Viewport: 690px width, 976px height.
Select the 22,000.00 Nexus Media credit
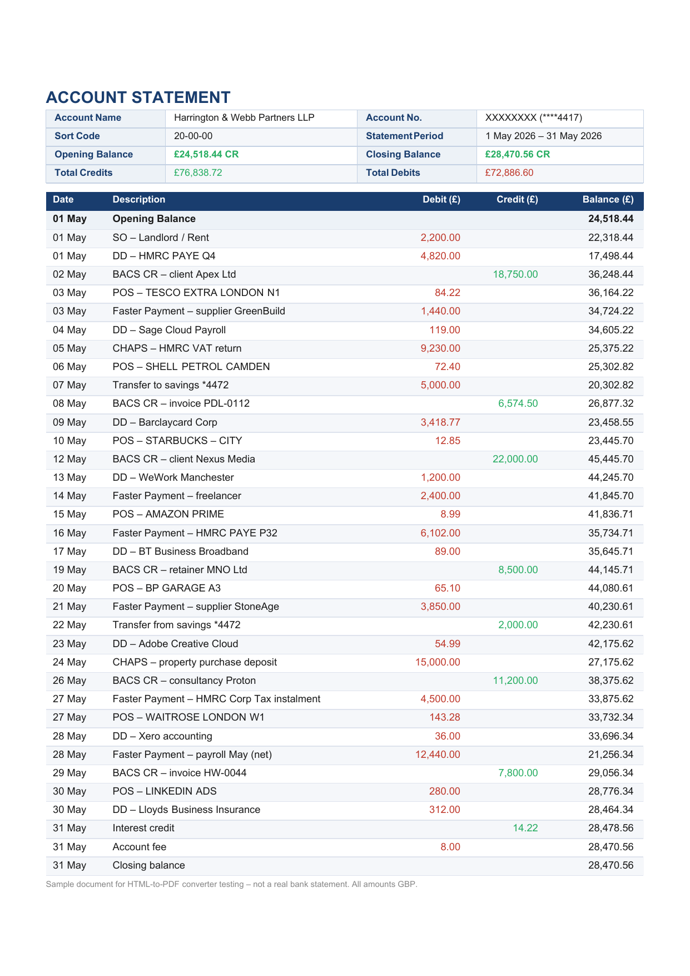click(515, 459)
